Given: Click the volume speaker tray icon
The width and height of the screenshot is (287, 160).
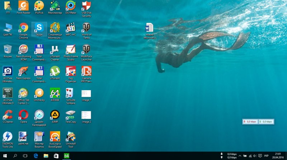Looking at the screenshot, I should [254, 156].
